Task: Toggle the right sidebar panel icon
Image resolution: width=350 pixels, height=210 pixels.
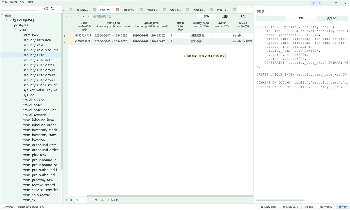Action: (319, 3)
